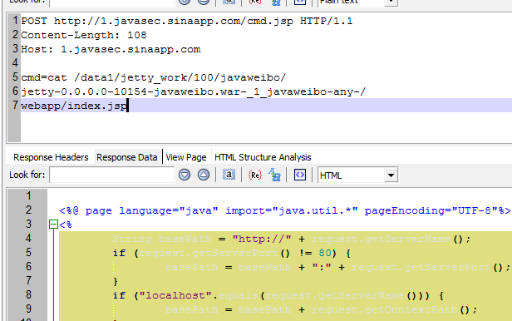The image size is (512, 321).
Task: Click line number 2 in response gutter
Action: point(29,210)
